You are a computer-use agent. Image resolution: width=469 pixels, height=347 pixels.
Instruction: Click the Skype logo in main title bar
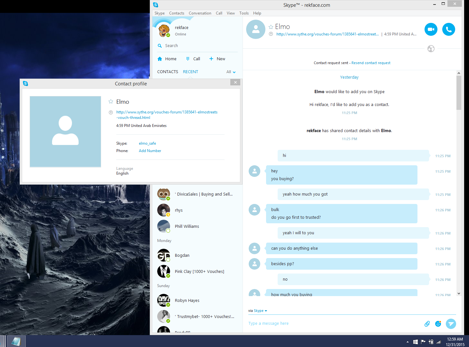tap(156, 5)
